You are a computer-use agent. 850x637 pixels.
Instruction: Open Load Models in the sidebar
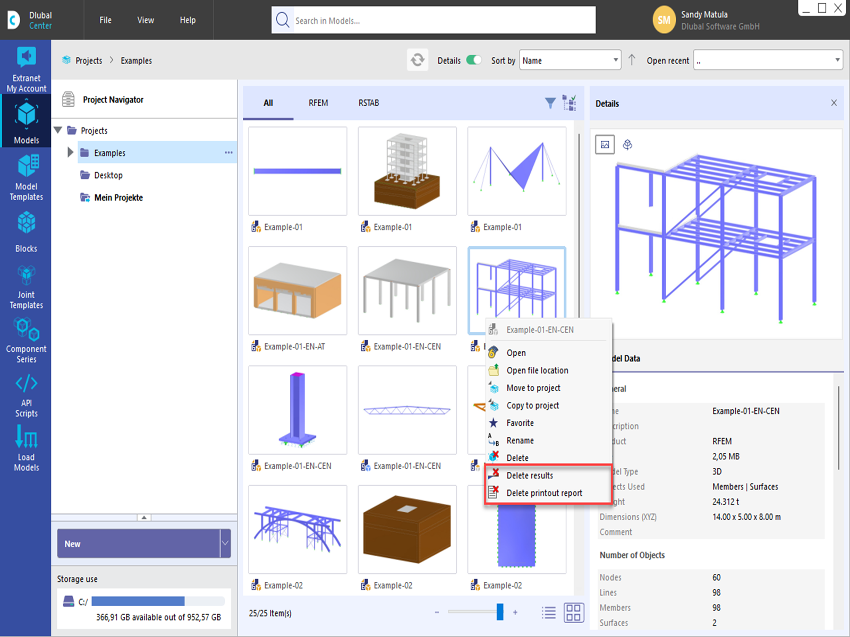pos(25,449)
